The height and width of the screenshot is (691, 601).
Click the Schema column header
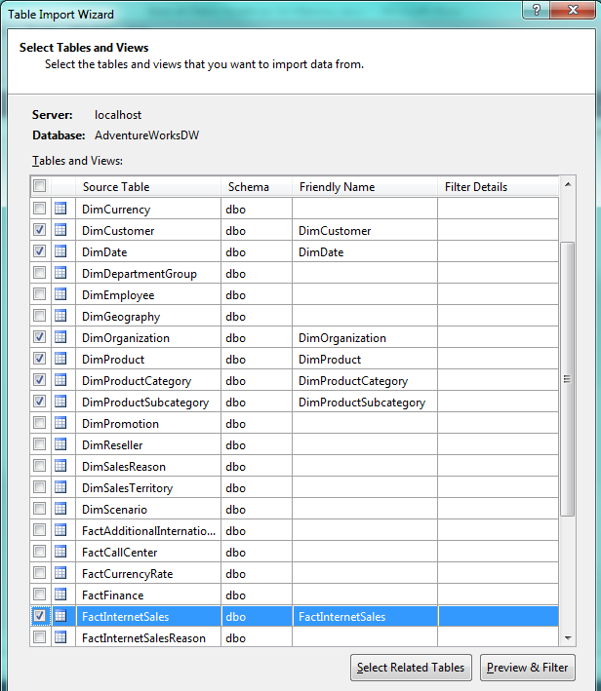click(x=257, y=187)
